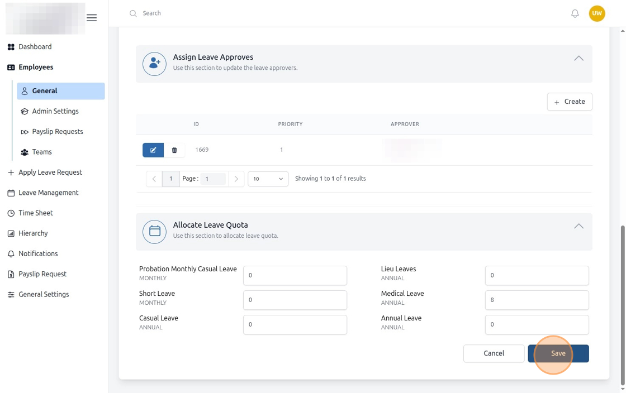Image resolution: width=626 pixels, height=393 pixels.
Task: Cancel the leave quota edits
Action: coord(494,353)
